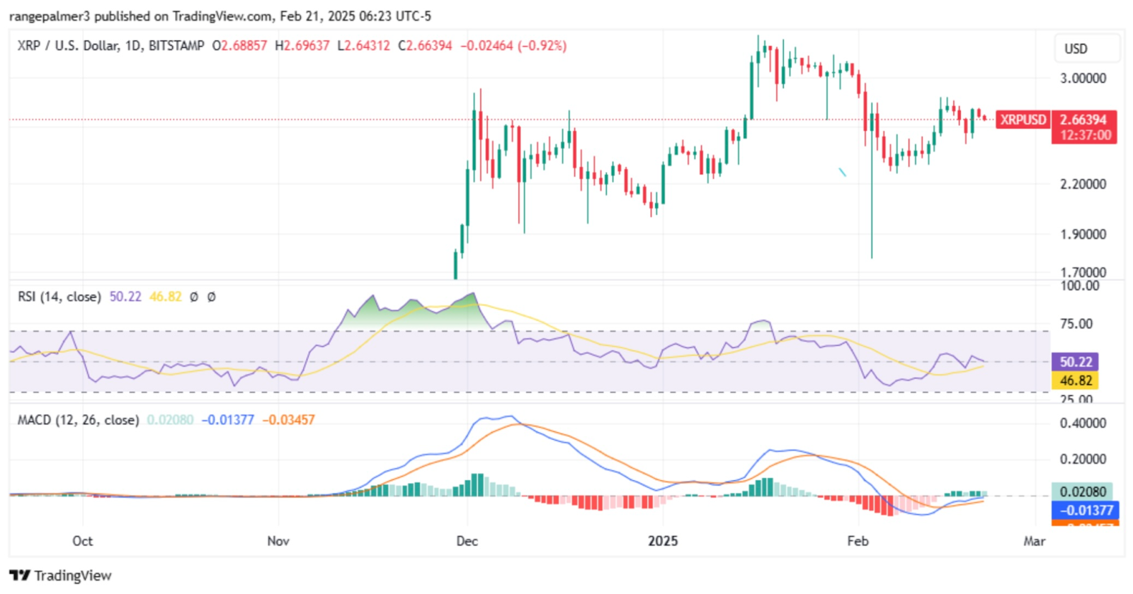
Task: Click the low value L2.64312
Action: tap(363, 46)
